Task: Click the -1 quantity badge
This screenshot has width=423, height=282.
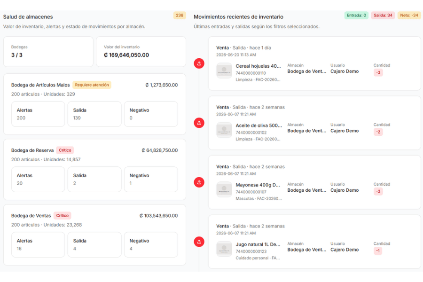Action: pyautogui.click(x=378, y=251)
